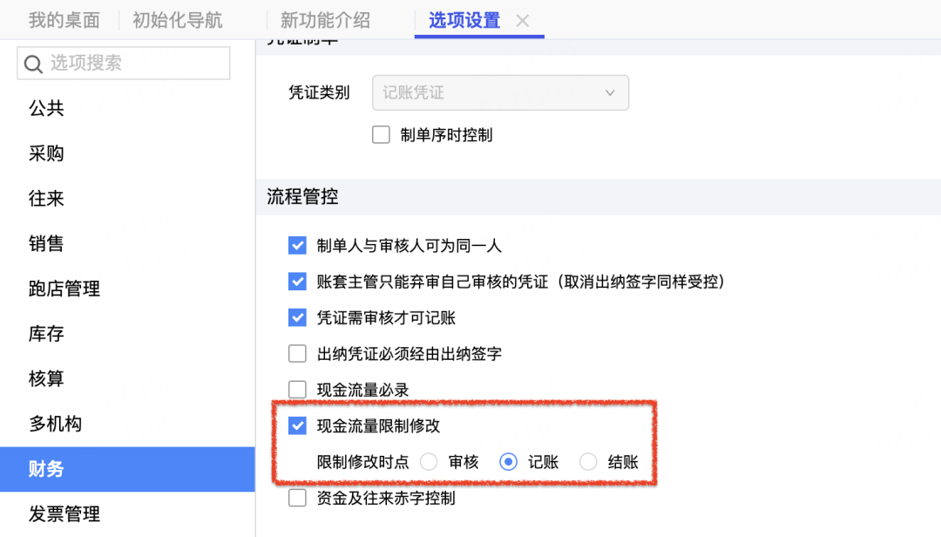This screenshot has width=941, height=537.
Task: Enable 出纳凭证必须经由出纳签字
Action: coord(298,354)
